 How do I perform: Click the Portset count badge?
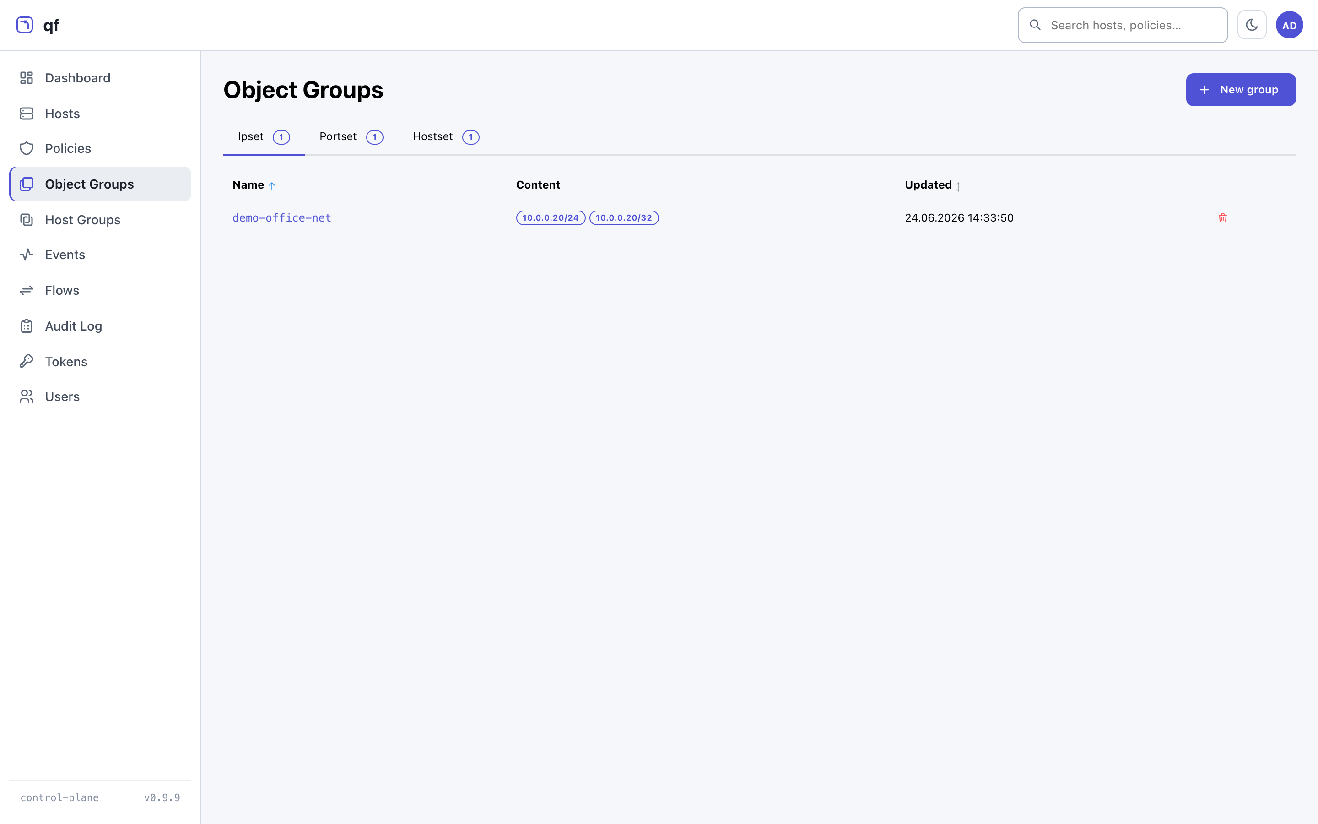point(375,137)
